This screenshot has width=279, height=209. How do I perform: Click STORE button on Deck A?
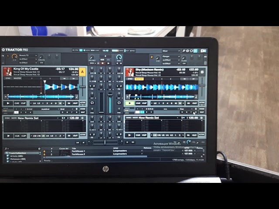[83, 109]
